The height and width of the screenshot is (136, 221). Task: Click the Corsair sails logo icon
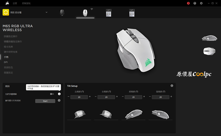point(7,3)
